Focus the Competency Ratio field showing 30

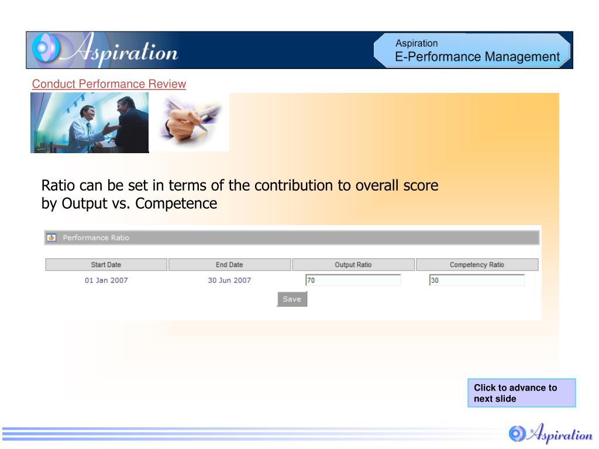477,280
